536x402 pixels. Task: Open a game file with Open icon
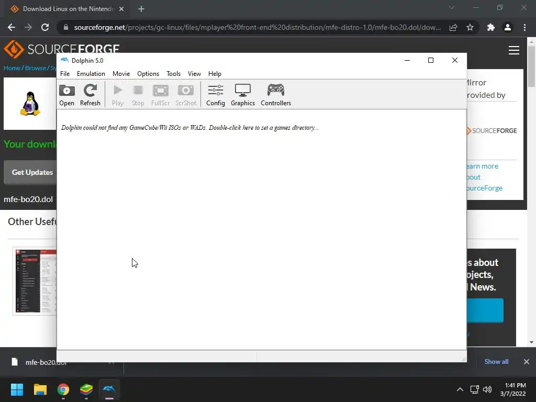(66, 95)
